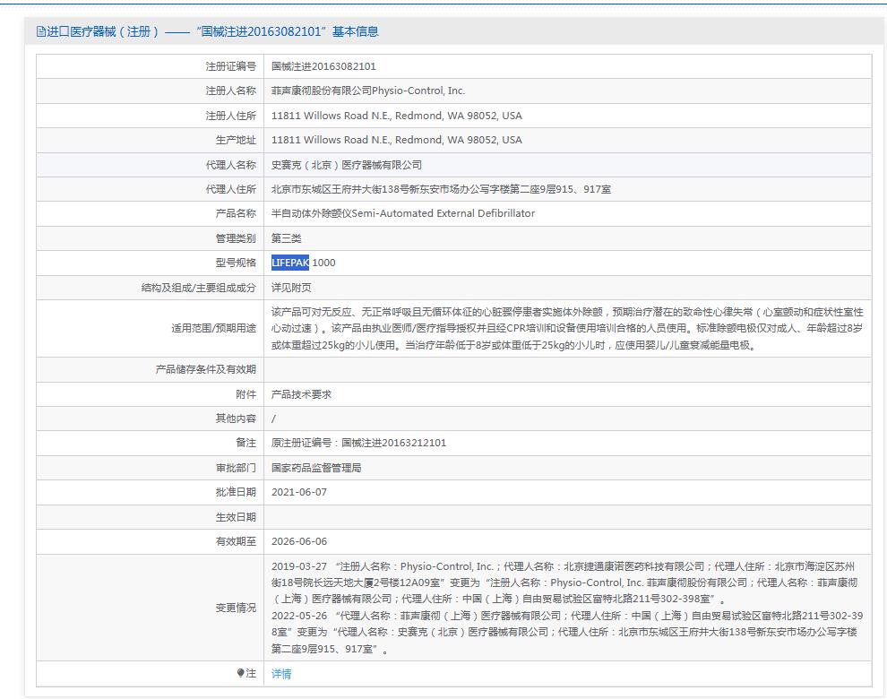
Task: Click the 备注 value 原注册证编号
Action: 358,443
